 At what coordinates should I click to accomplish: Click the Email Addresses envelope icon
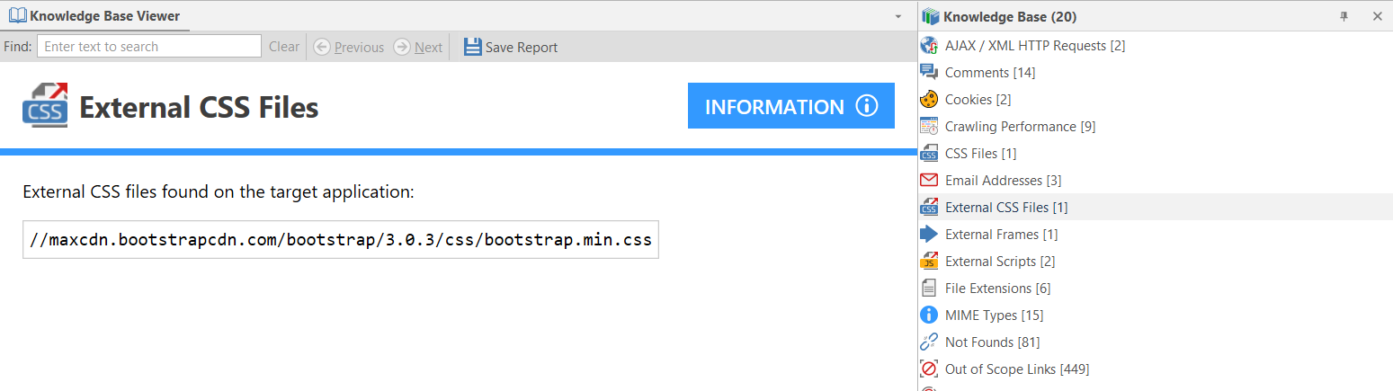point(929,181)
